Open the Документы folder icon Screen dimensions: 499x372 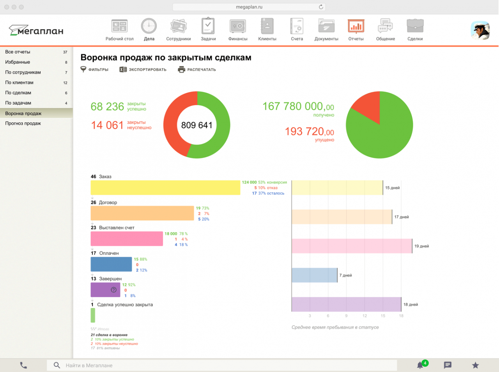[x=326, y=26]
